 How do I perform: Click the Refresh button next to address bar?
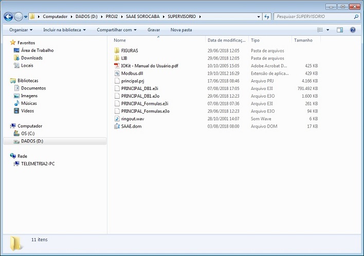pyautogui.click(x=267, y=17)
